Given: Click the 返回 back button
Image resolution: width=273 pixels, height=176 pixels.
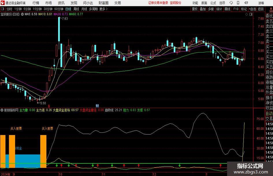Looking at the screenshot, I should (261, 9).
